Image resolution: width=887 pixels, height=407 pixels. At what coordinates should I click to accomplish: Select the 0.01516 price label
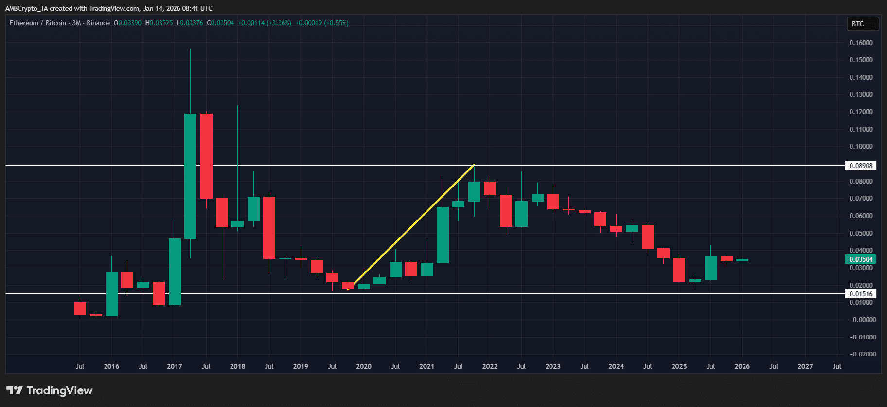coord(860,294)
